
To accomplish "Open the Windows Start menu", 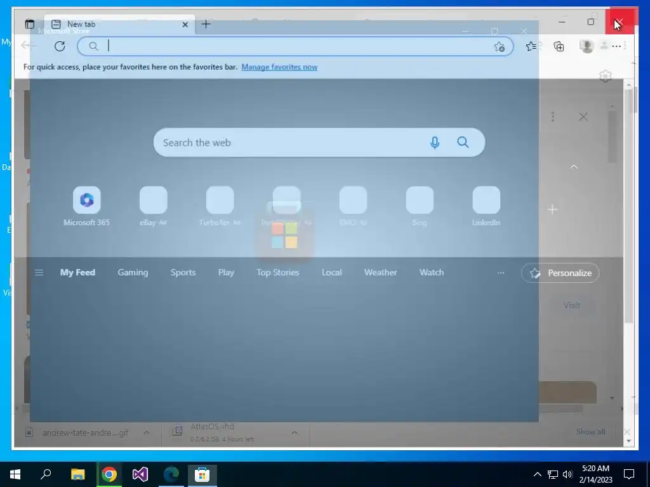I will pos(15,474).
